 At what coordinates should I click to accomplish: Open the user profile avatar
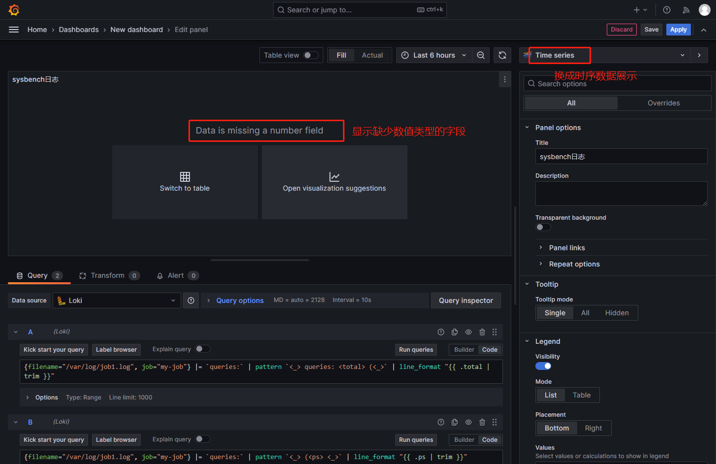pyautogui.click(x=705, y=10)
